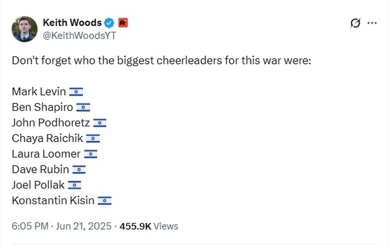This screenshot has width=390, height=247.
Task: Click the flag emoji next to Konstantin Kisin
Action: (x=104, y=200)
